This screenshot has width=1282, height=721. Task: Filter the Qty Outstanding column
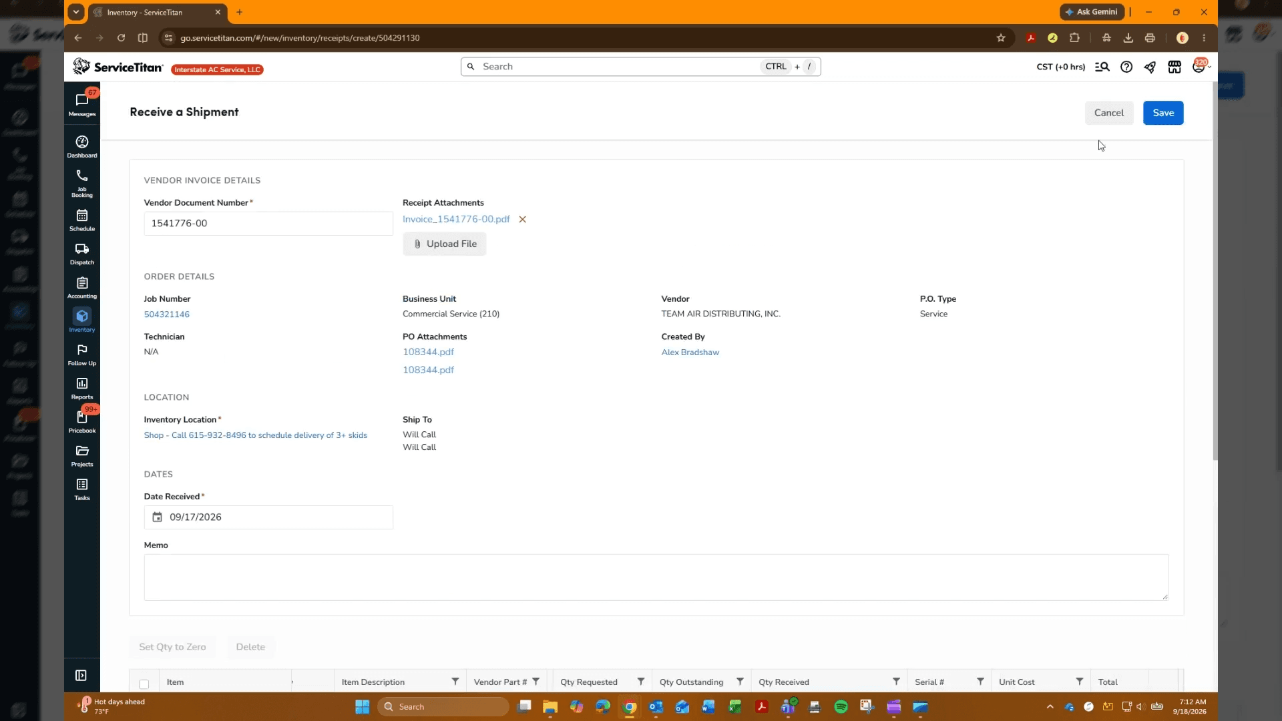point(740,682)
